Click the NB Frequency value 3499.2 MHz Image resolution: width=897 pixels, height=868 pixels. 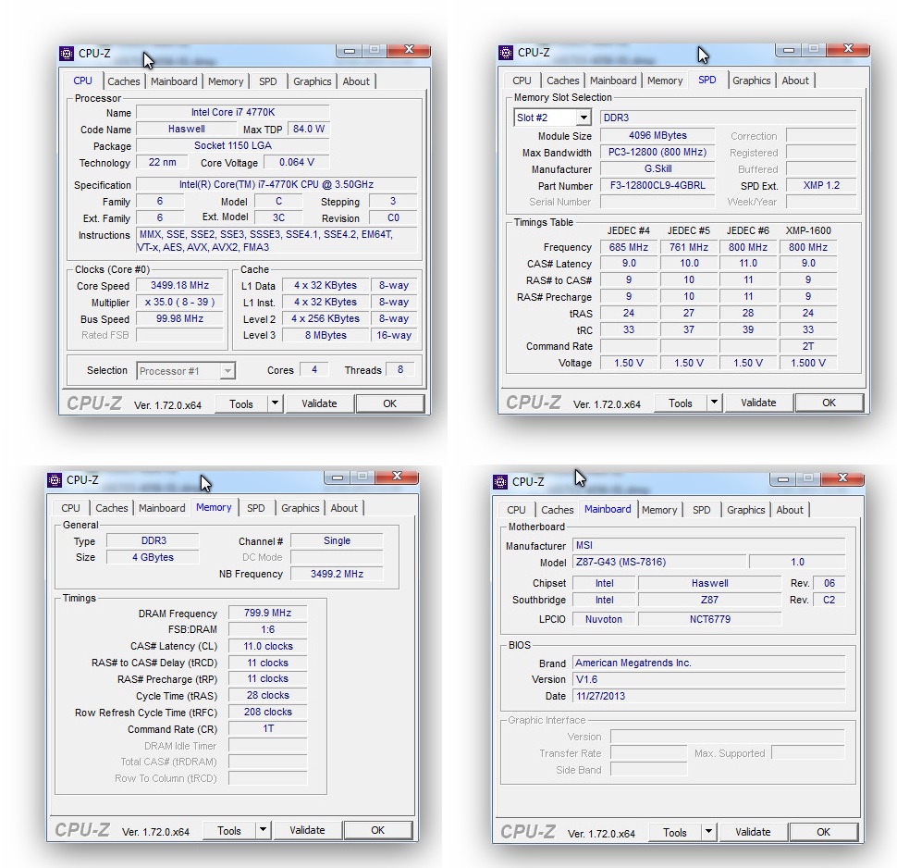(337, 574)
